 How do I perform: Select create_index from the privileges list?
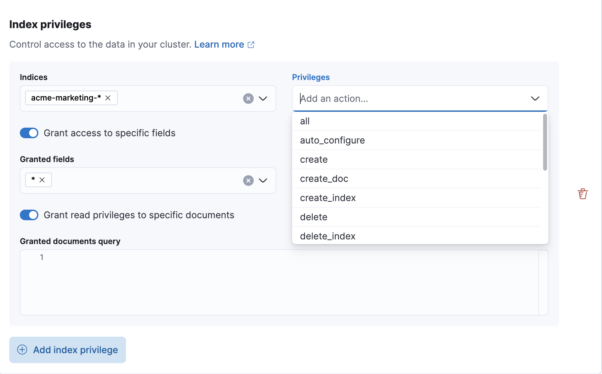[x=328, y=198]
